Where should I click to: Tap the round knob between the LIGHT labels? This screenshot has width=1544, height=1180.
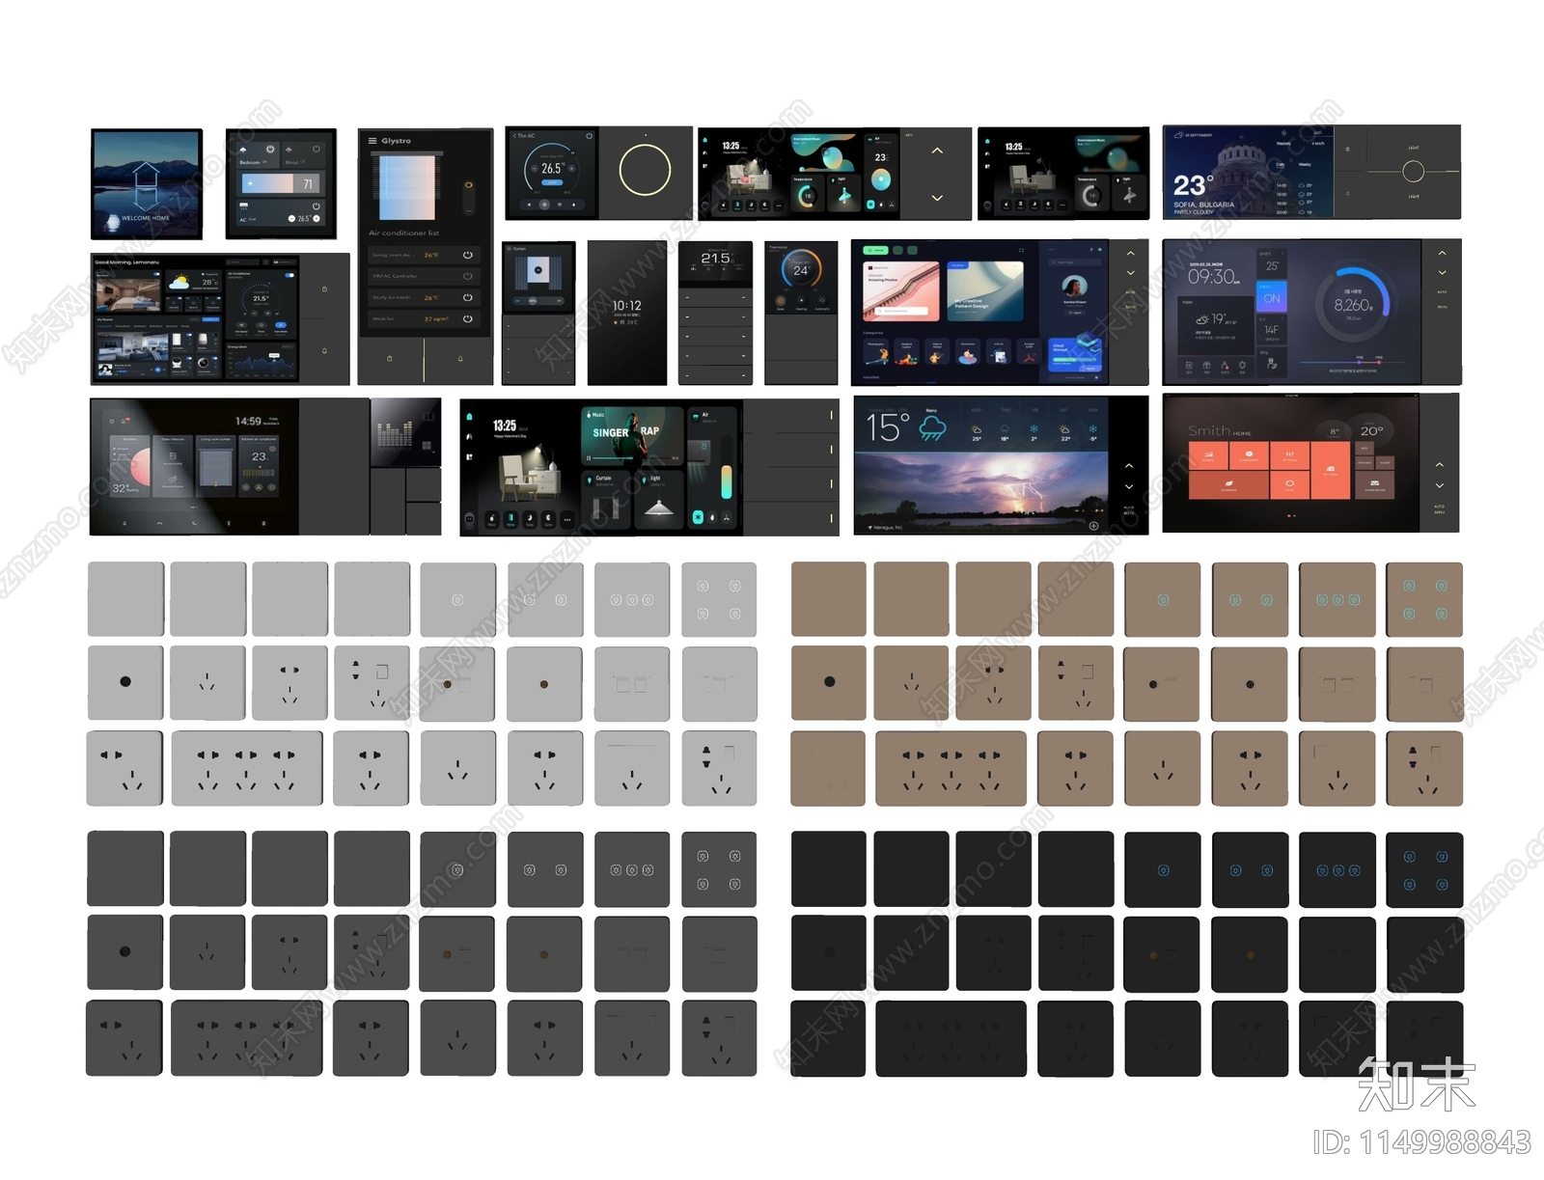pyautogui.click(x=1413, y=172)
